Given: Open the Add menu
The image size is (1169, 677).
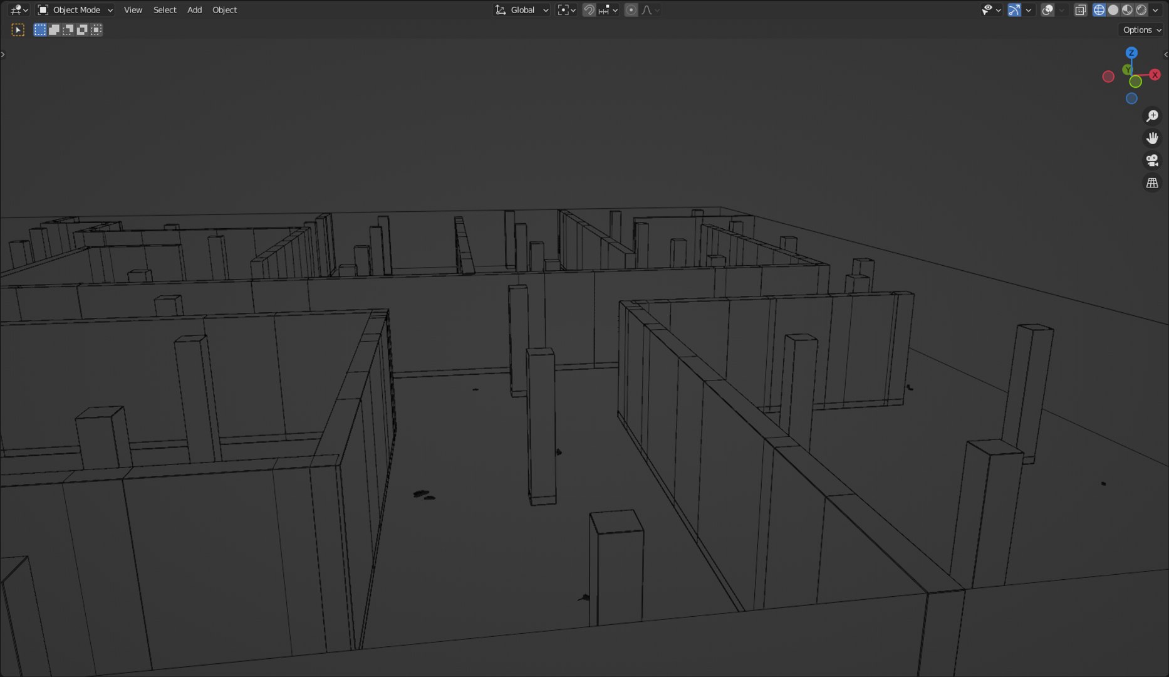Looking at the screenshot, I should point(194,10).
